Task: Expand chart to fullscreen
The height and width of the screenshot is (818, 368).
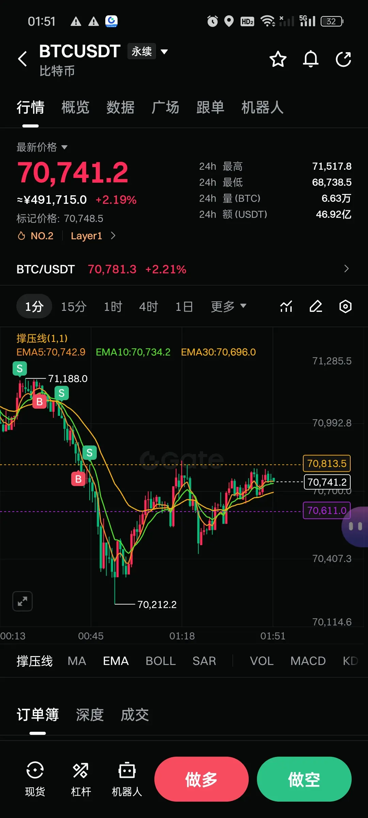Action: point(22,601)
